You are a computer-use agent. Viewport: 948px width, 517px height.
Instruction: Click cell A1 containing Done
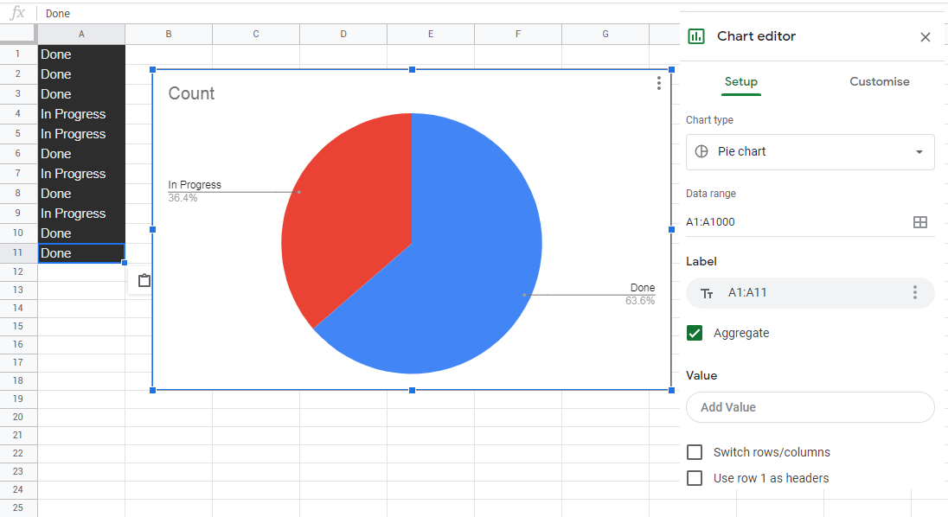tap(81, 54)
